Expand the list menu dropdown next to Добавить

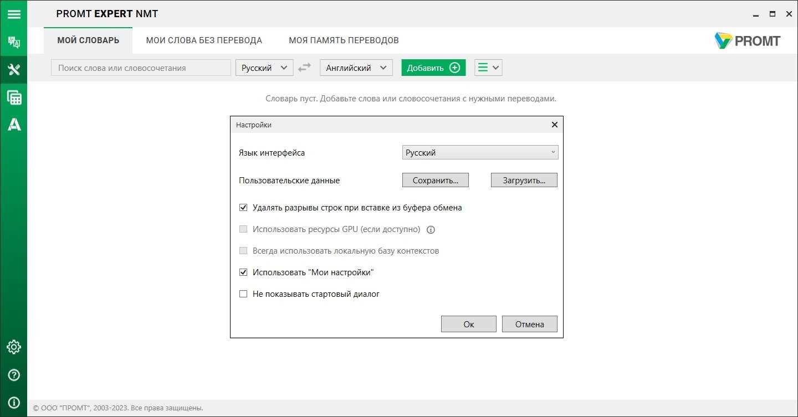[x=488, y=68]
